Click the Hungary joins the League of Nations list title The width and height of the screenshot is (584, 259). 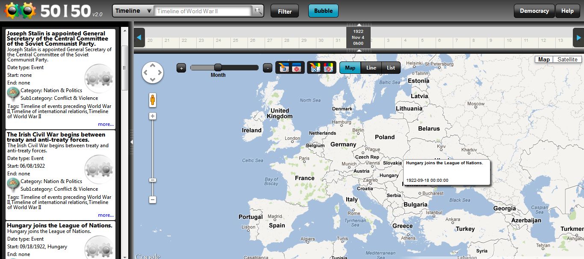[x=59, y=225]
